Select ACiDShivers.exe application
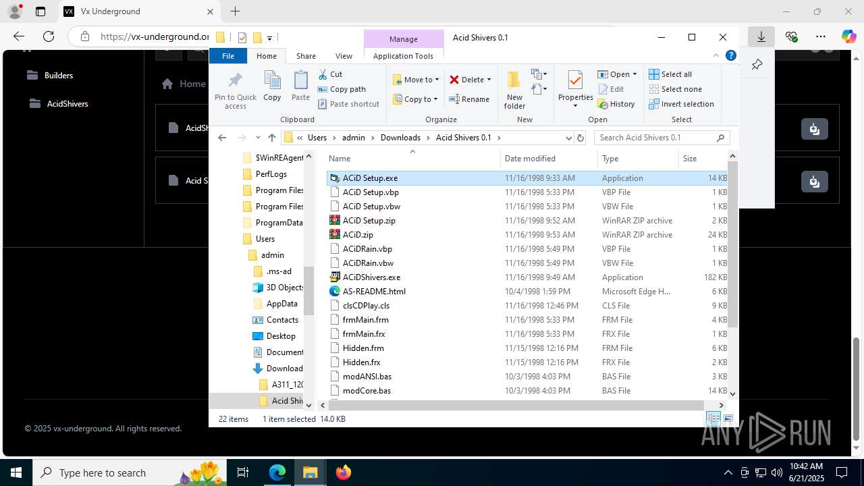This screenshot has width=864, height=486. coord(526,277)
